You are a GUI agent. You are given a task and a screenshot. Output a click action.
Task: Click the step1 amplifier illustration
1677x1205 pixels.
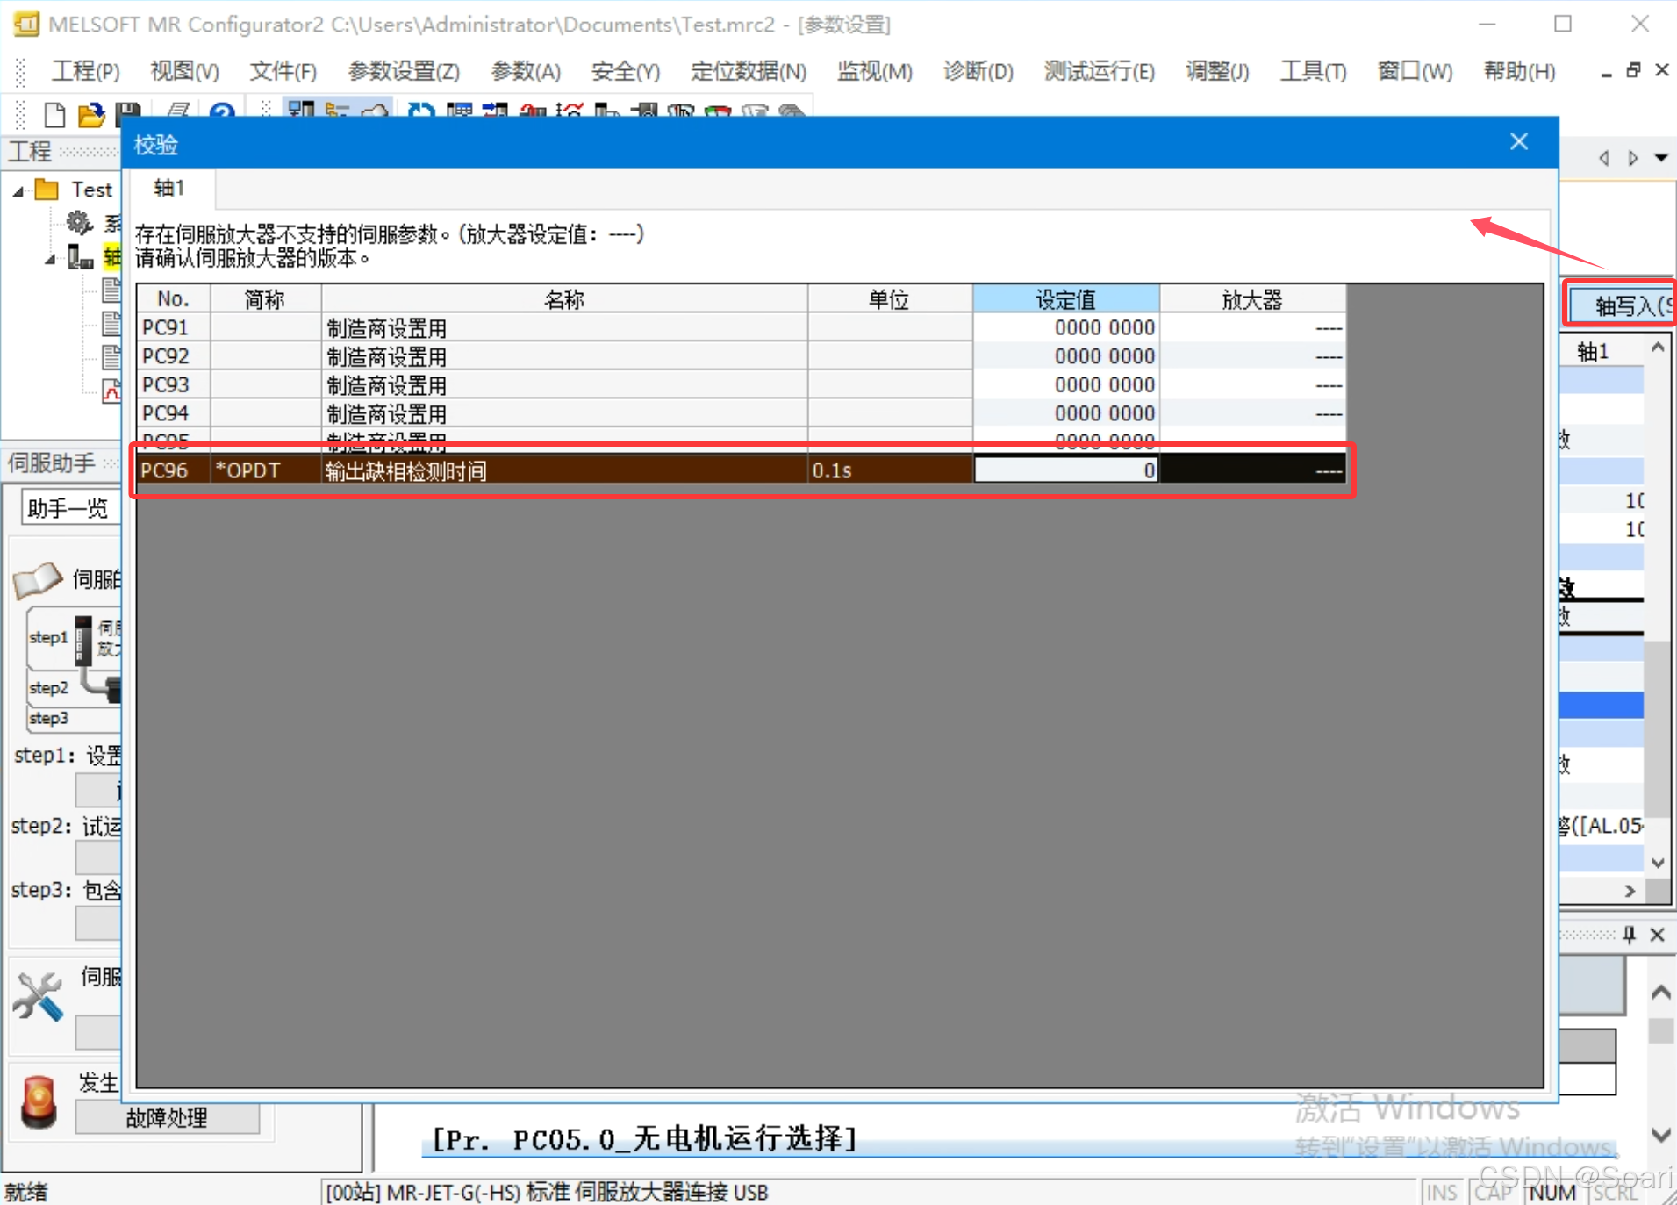point(83,641)
